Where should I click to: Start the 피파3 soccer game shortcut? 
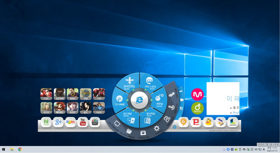tap(72, 94)
